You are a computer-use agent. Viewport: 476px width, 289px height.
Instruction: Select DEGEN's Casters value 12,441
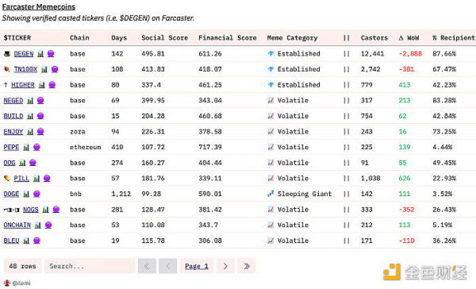[372, 54]
